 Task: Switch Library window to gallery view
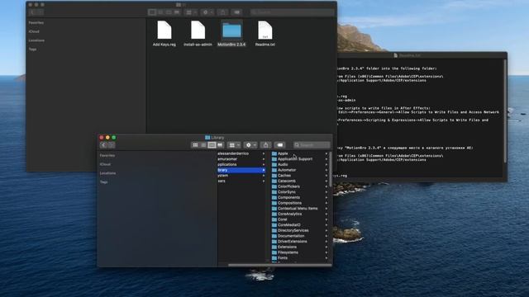(220, 145)
